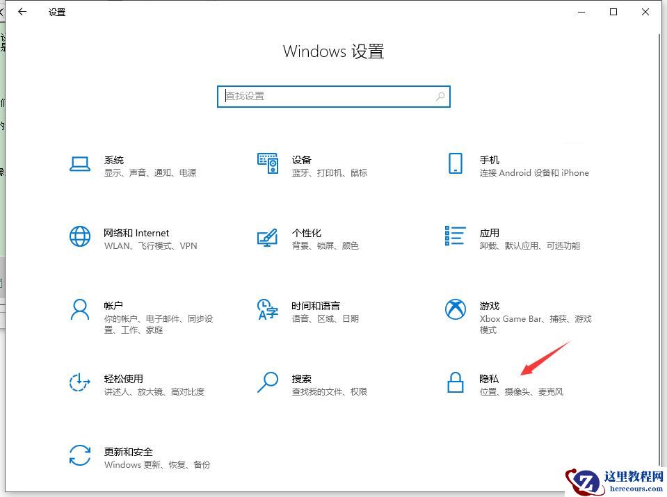Open 设备 settings for 蓝牙 and 打印机
This screenshot has width=667, height=497.
tap(302, 160)
